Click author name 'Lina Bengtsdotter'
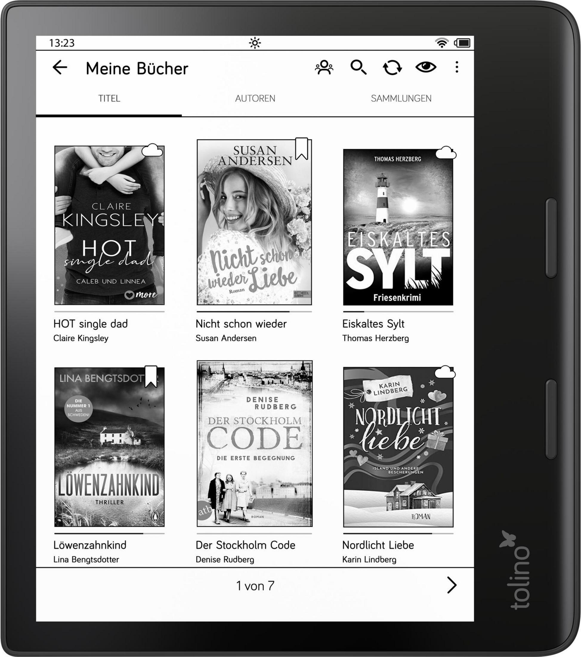Screen dimensions: 581x657 [86, 559]
